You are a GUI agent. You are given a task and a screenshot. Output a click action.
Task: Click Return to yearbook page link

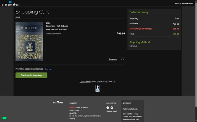coord(184,3)
